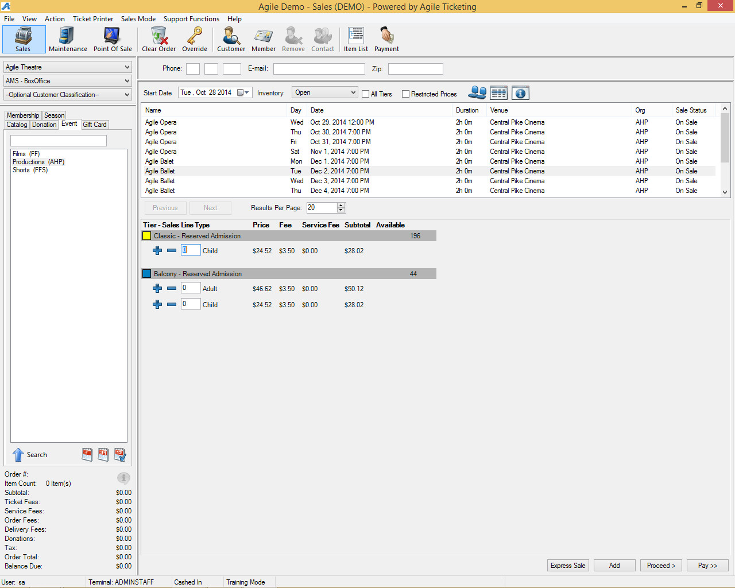Image resolution: width=735 pixels, height=588 pixels.
Task: Click the Zip input field
Action: (416, 69)
